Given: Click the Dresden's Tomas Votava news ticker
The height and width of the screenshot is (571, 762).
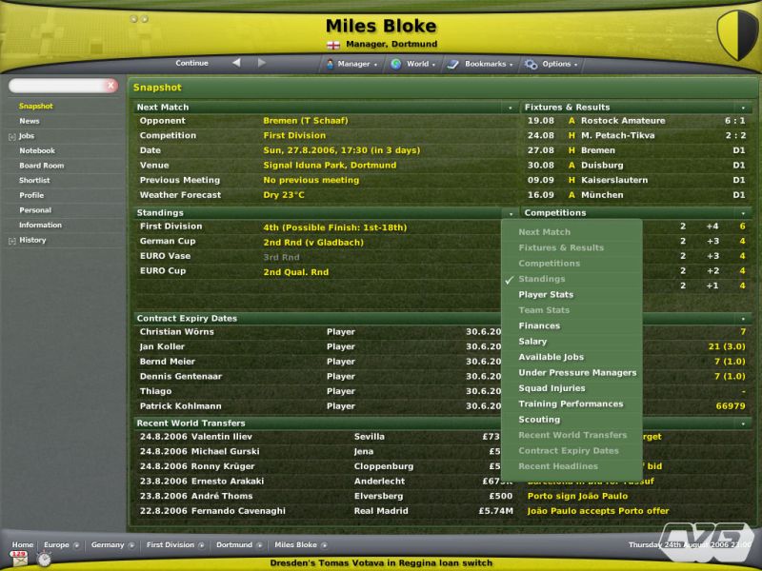Looking at the screenshot, I should pyautogui.click(x=381, y=563).
